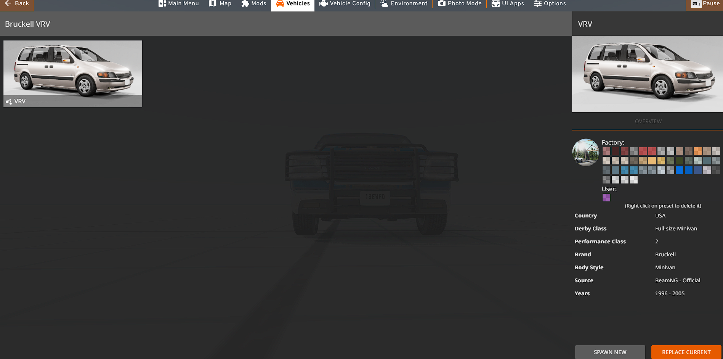Click the VRV title in side panel
Viewport: 723px width, 359px height.
tap(585, 24)
